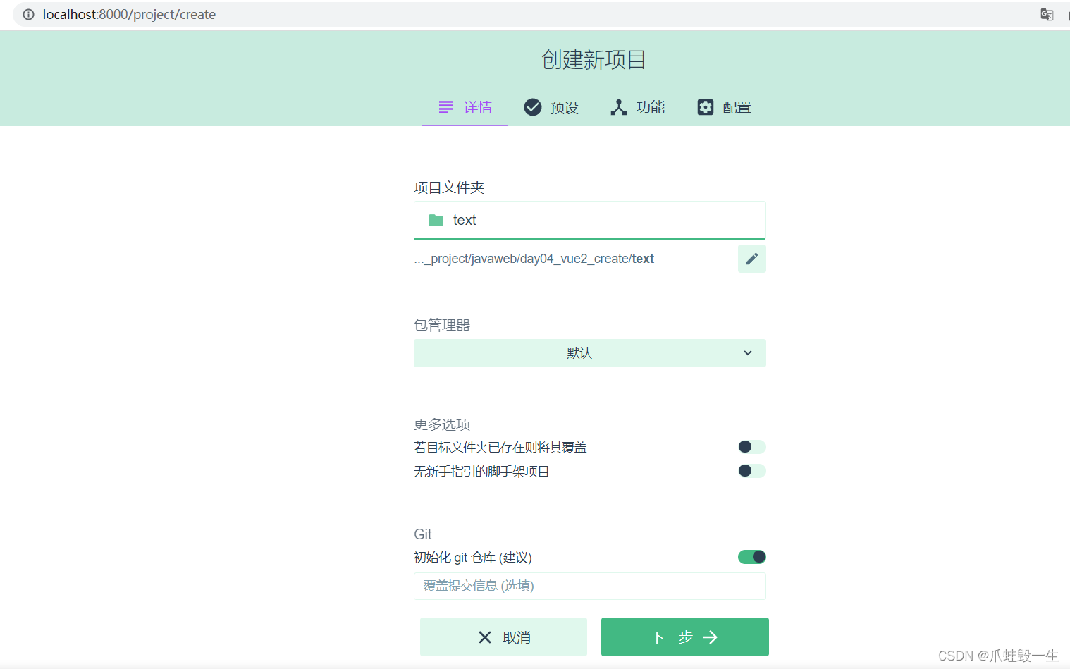The image size is (1070, 669).
Task: Click the 取消 cancel button
Action: (503, 637)
